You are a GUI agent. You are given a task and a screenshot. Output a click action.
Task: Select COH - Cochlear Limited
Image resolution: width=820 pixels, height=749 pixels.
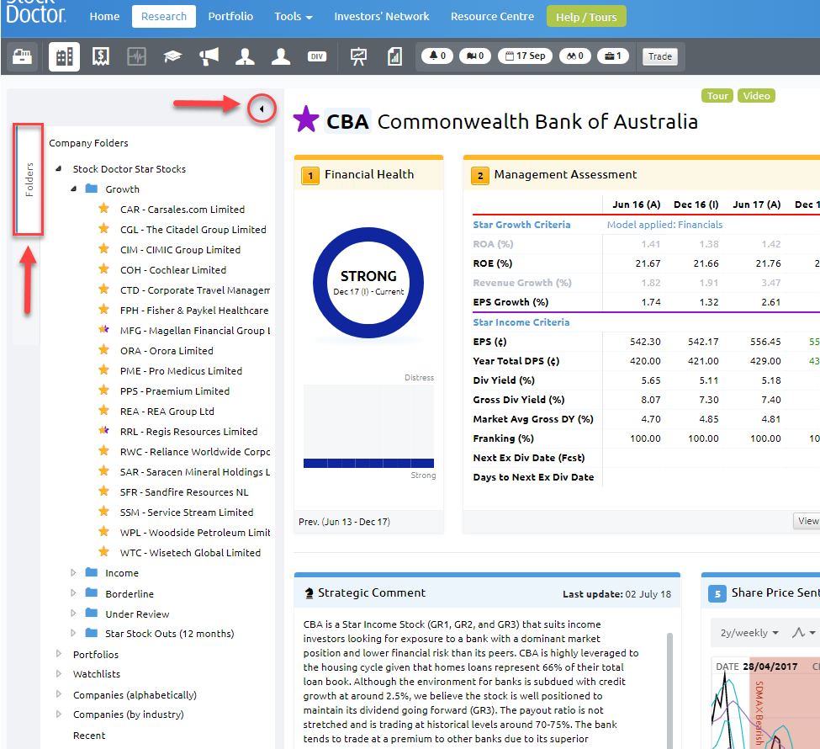tap(173, 270)
